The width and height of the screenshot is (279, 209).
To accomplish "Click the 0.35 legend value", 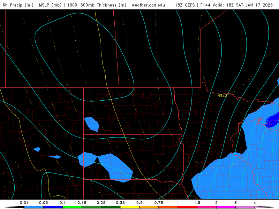I will [120, 203].
